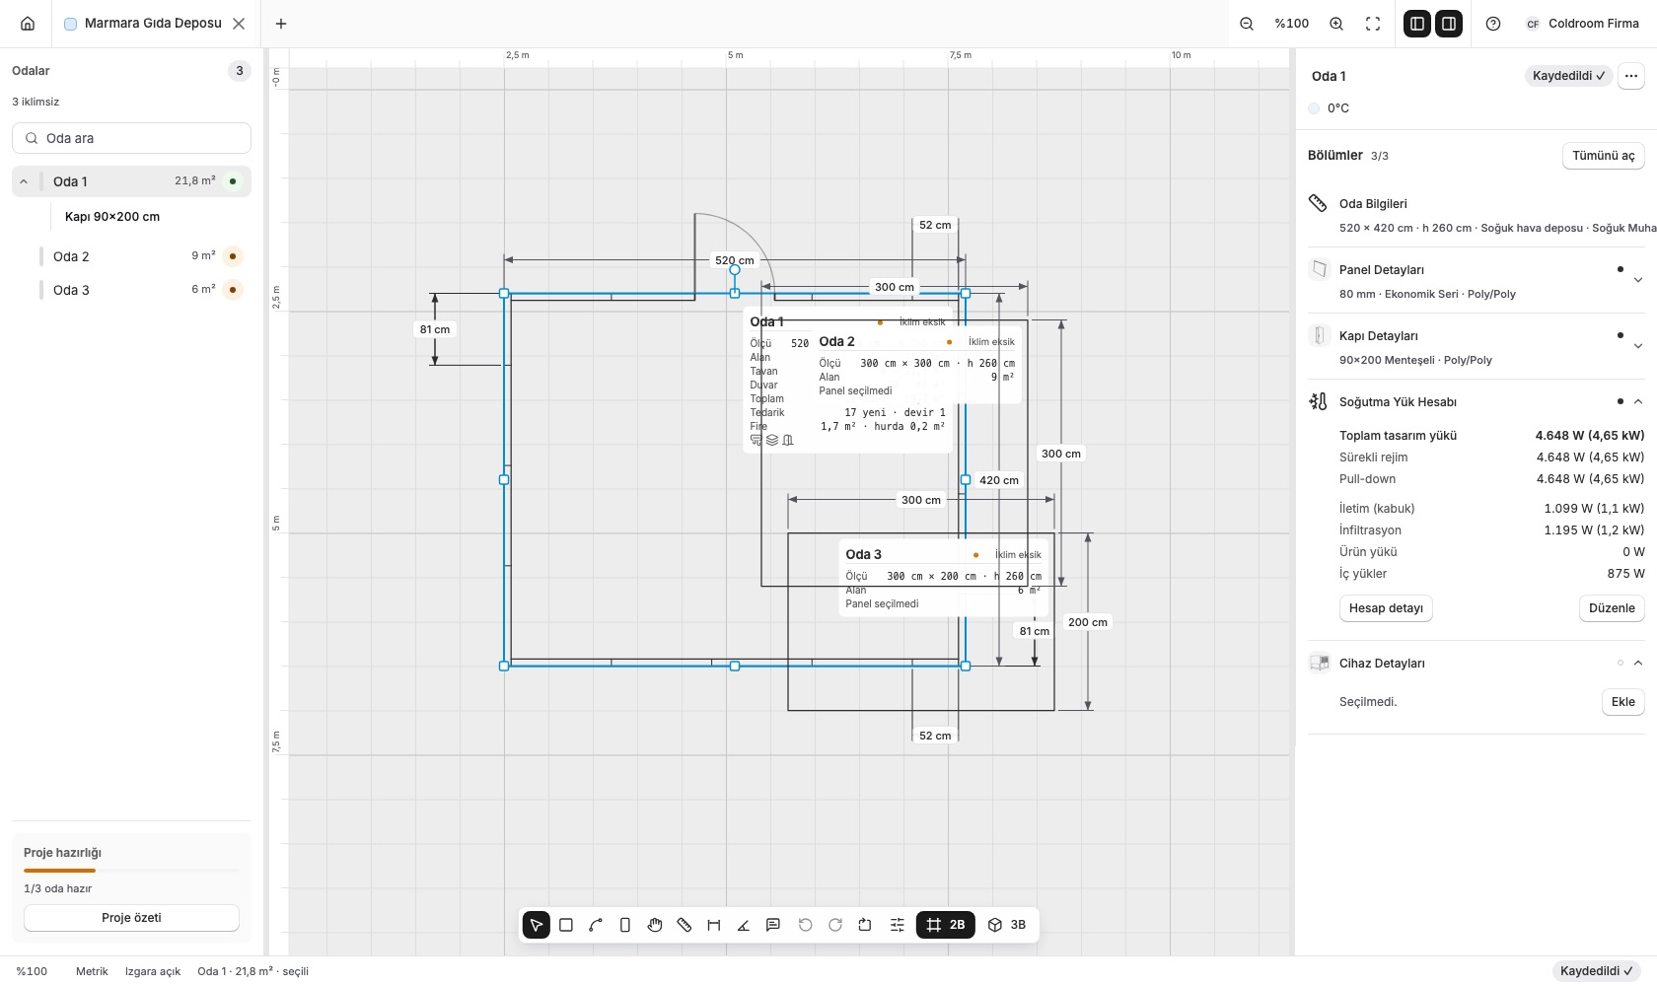This screenshot has height=986, width=1657.
Task: Click the Tümünü aç button
Action: pos(1604,156)
